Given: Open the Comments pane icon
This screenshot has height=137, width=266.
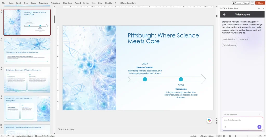Looking at the screenshot, I should [x=252, y=3].
